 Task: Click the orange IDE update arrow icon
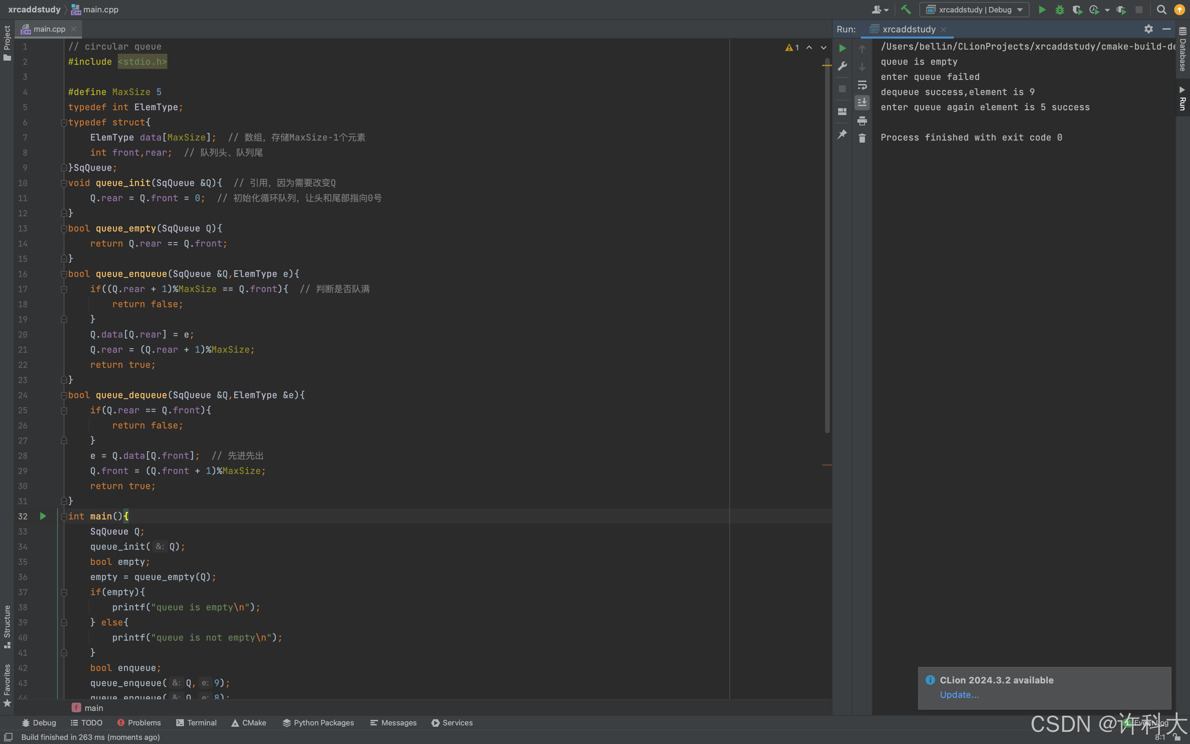[x=1179, y=10]
